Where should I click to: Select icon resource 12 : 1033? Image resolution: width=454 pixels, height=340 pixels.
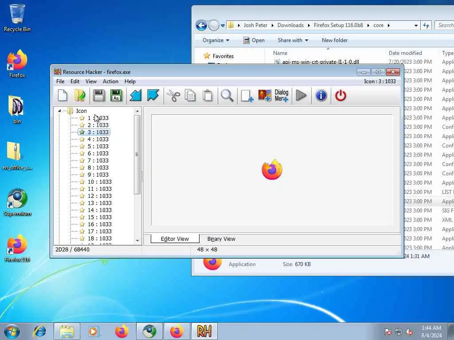pyautogui.click(x=99, y=196)
